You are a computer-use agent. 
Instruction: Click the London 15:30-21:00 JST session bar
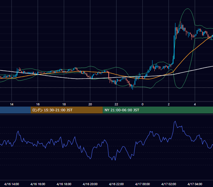pyautogui.click(x=66, y=110)
